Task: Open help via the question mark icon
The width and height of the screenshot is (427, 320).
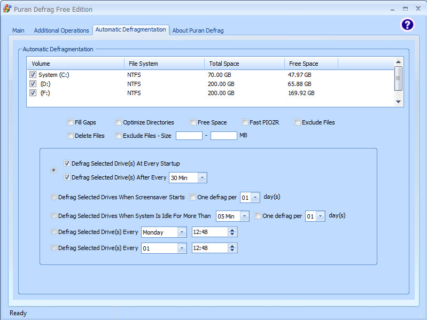Action: 407,25
